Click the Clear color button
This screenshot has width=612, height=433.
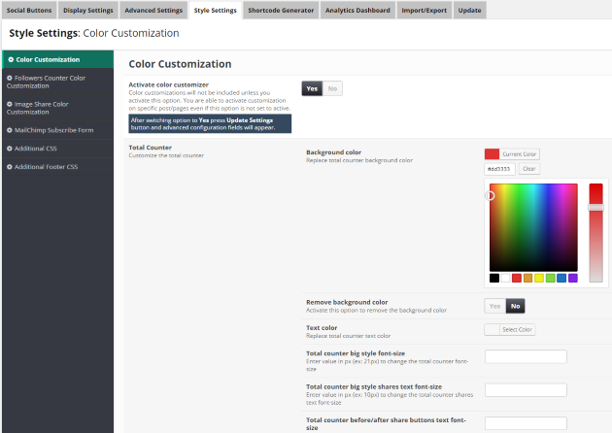[x=529, y=169]
